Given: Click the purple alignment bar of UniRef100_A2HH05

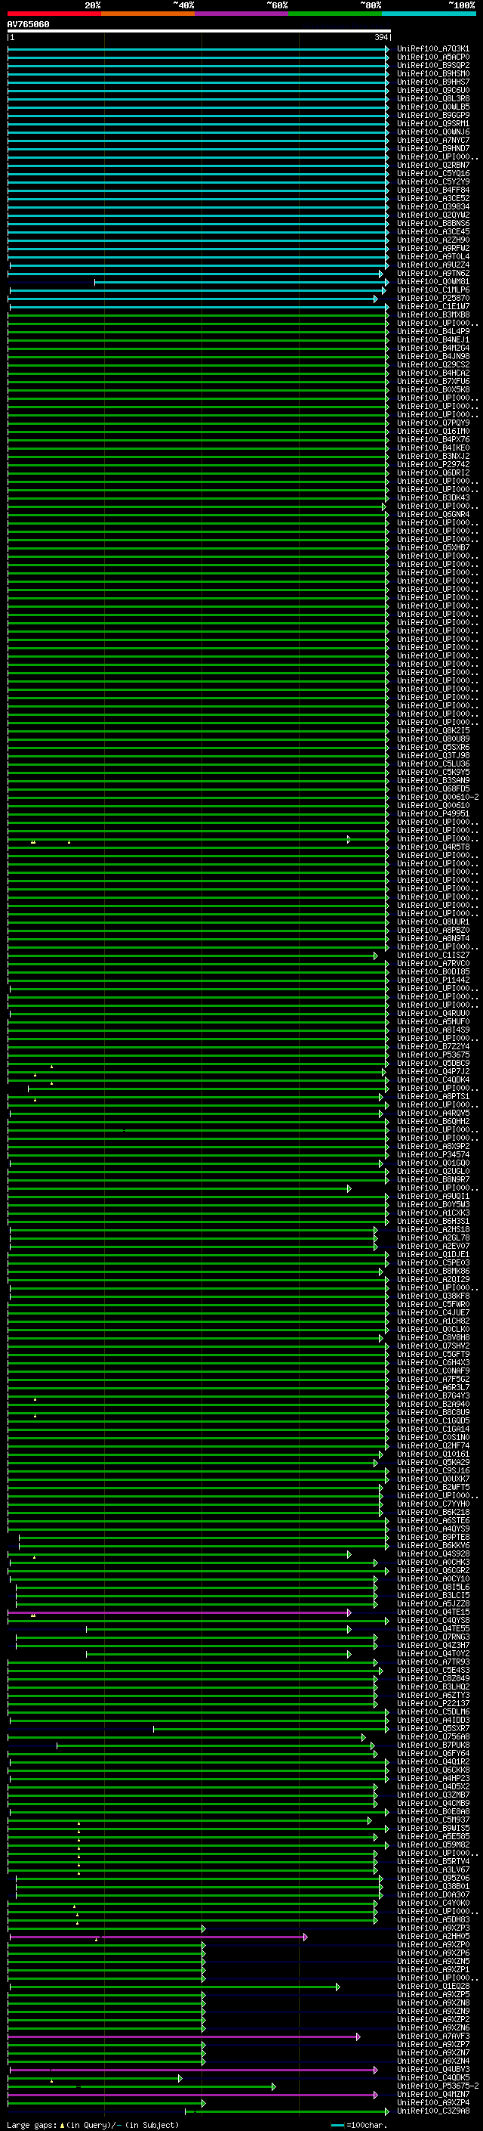Looking at the screenshot, I should coord(158,1937).
